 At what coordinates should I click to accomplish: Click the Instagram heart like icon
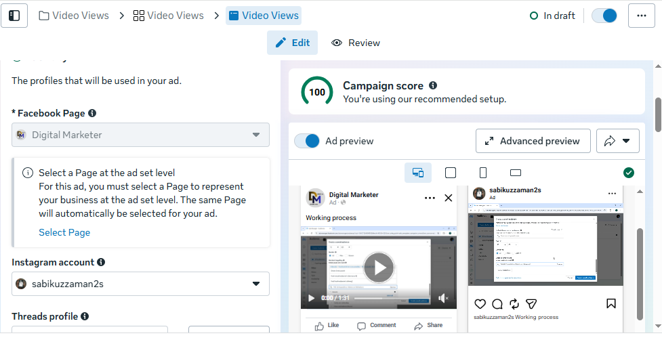(480, 303)
